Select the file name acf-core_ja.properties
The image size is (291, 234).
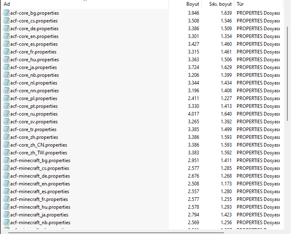click(x=34, y=67)
